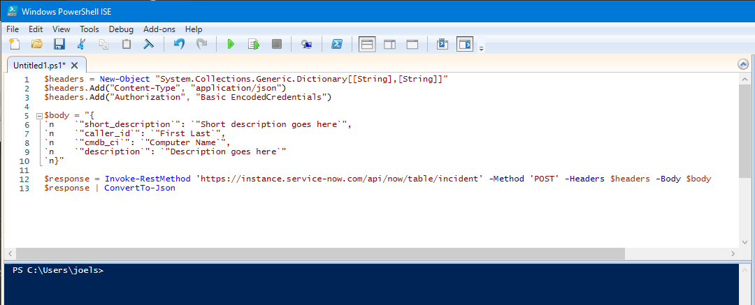Click the Copy icon in toolbar

pyautogui.click(x=104, y=44)
